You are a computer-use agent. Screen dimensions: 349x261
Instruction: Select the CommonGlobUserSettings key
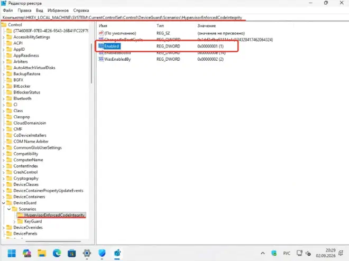tap(38, 147)
